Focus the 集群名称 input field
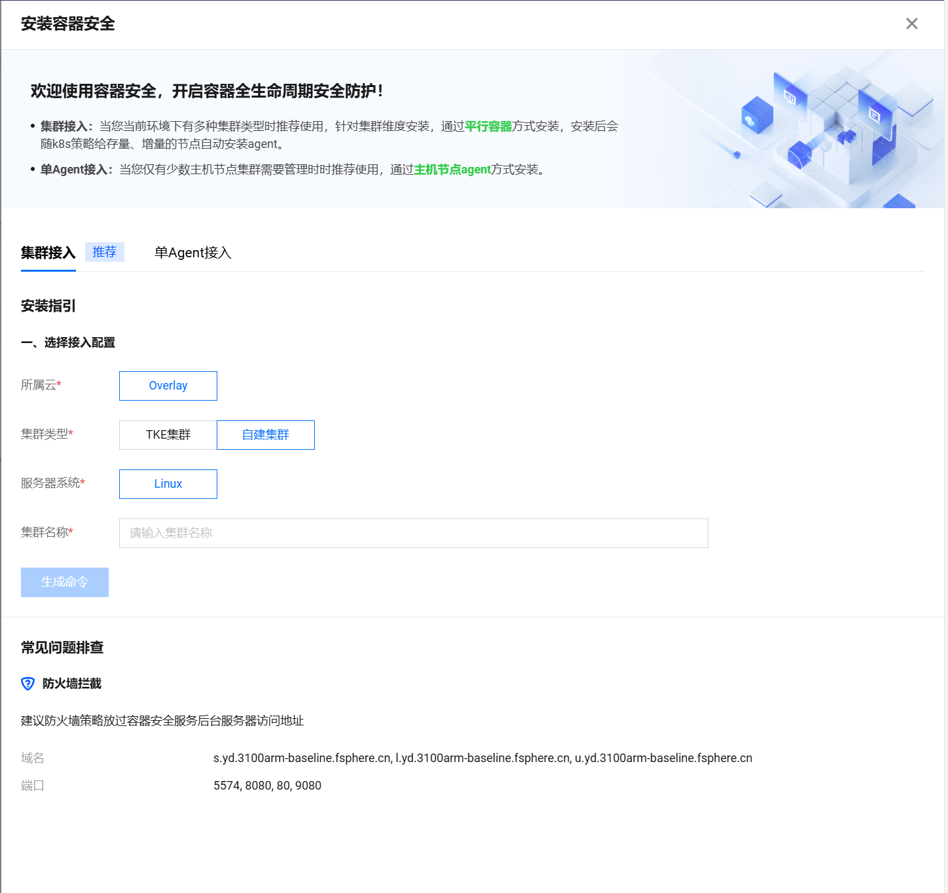 (x=413, y=533)
